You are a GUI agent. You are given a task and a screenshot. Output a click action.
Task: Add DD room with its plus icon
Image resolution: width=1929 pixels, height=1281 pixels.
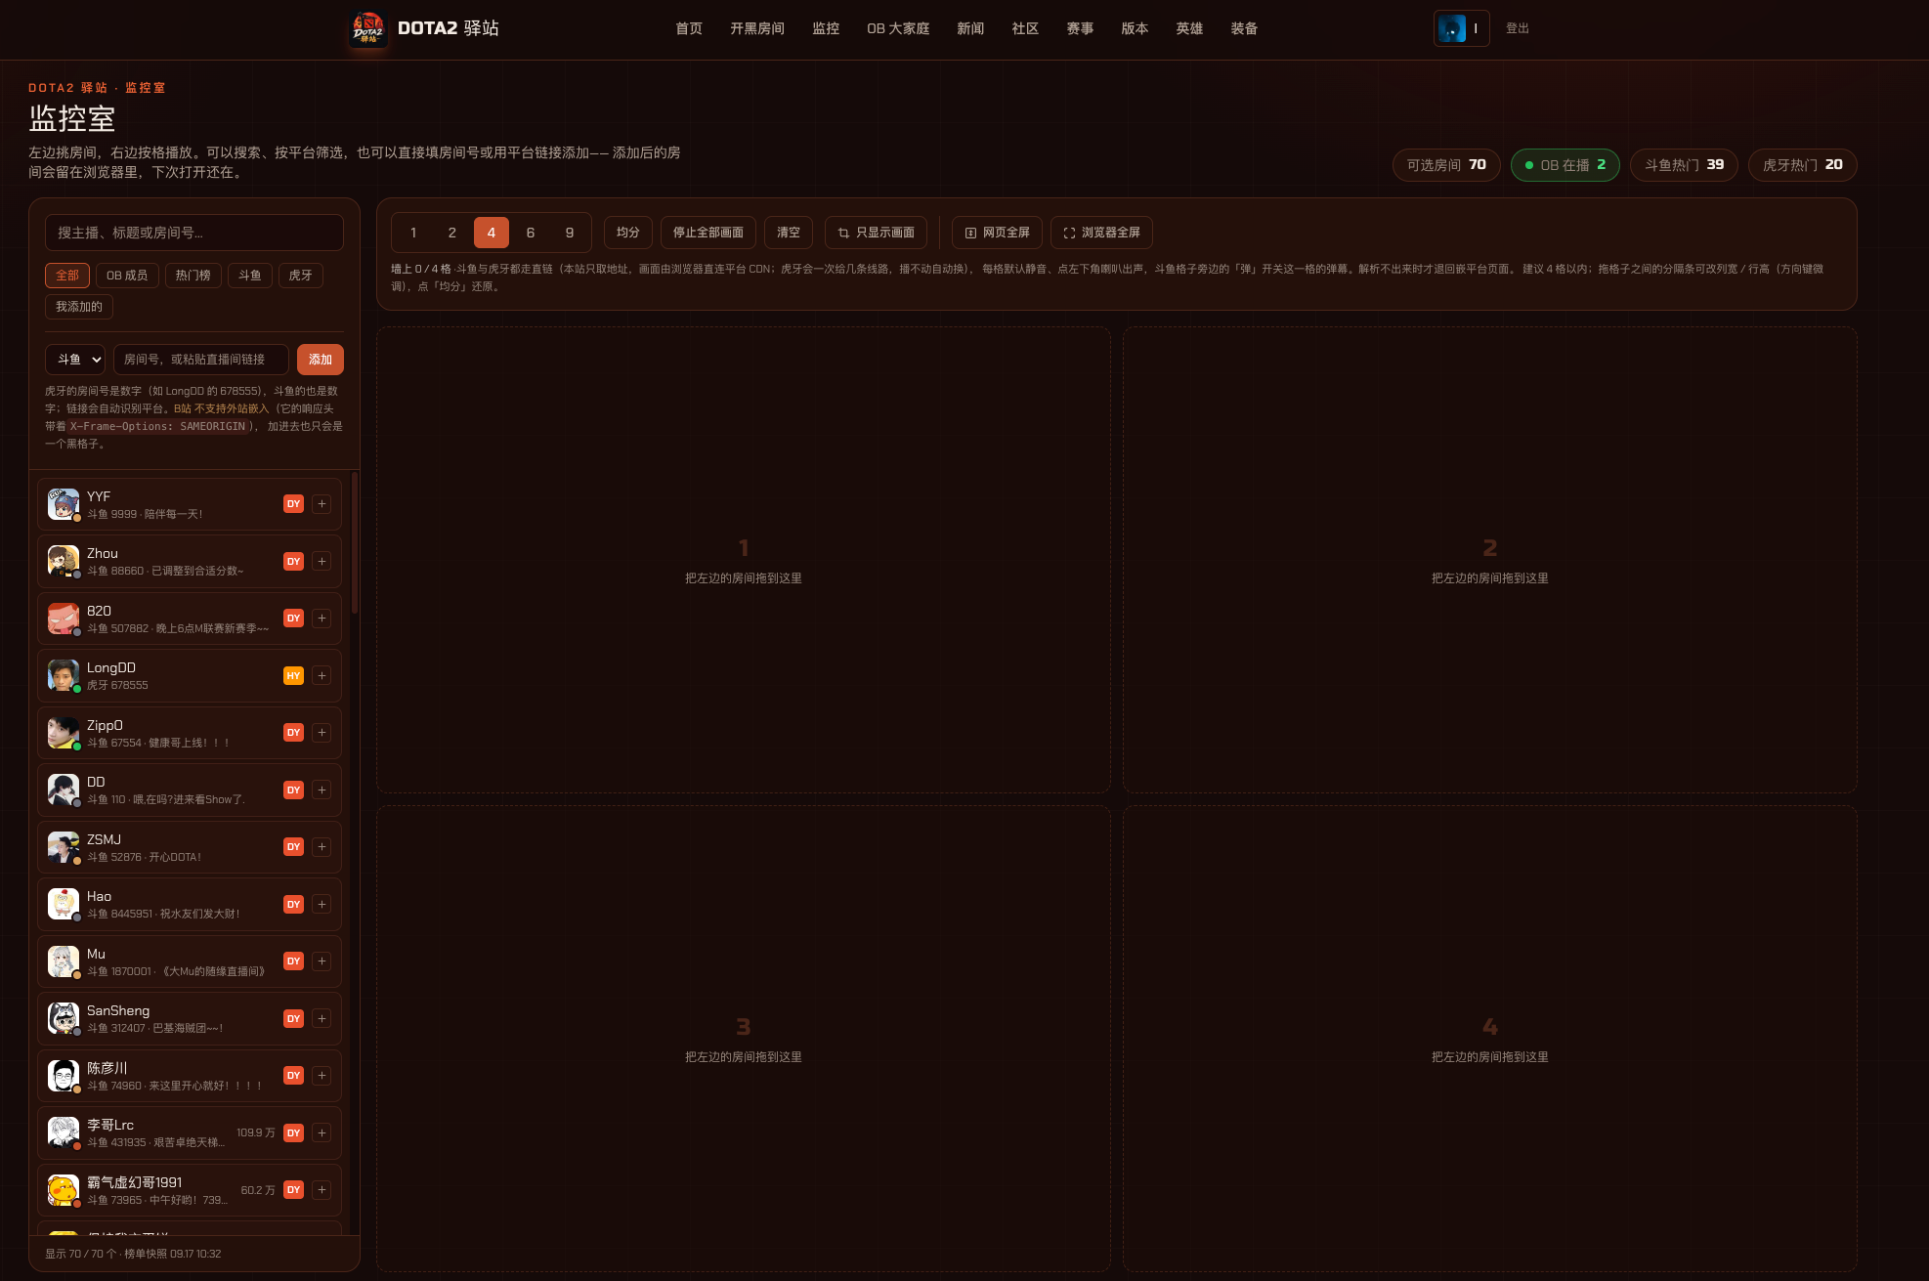point(321,790)
